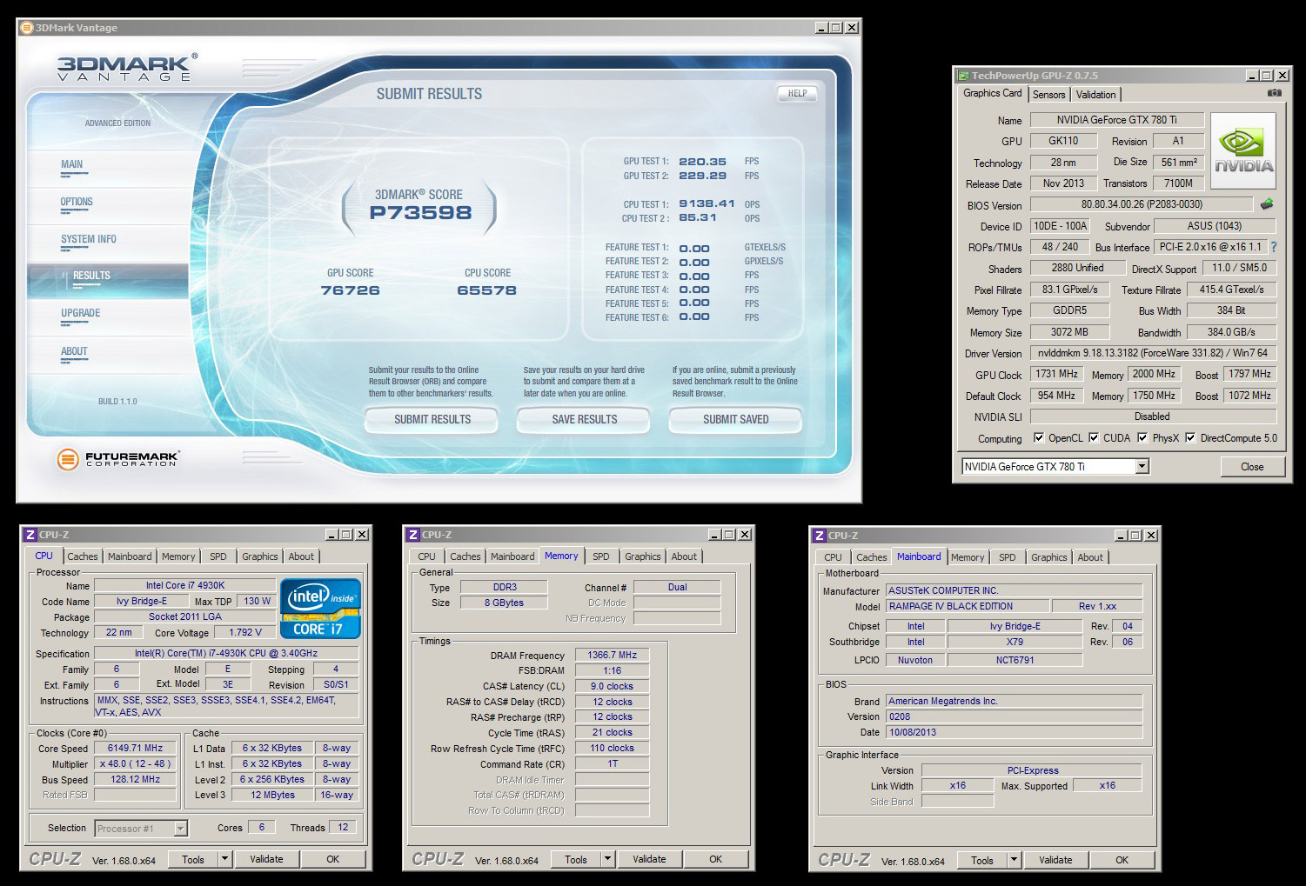Click the BIOS save chip icon in GPU-Z
1306x886 pixels.
[1267, 204]
